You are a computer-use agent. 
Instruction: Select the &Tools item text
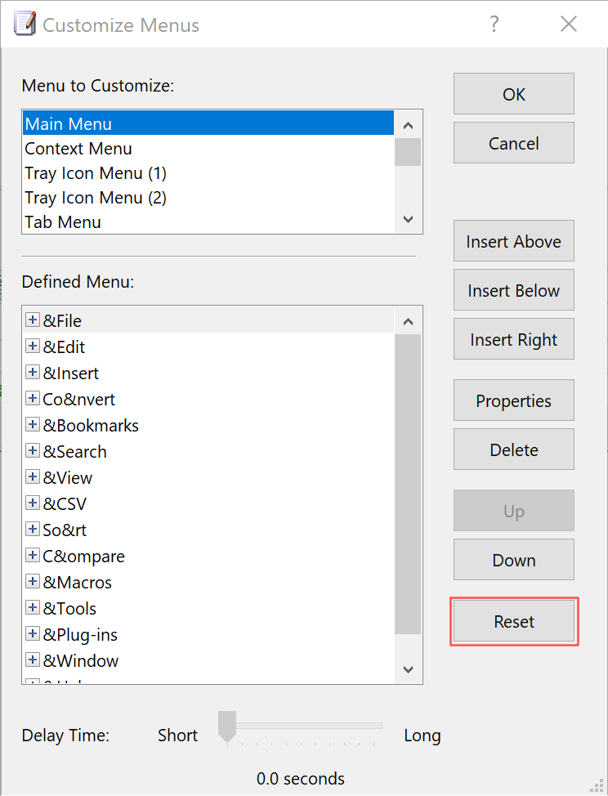(x=69, y=609)
